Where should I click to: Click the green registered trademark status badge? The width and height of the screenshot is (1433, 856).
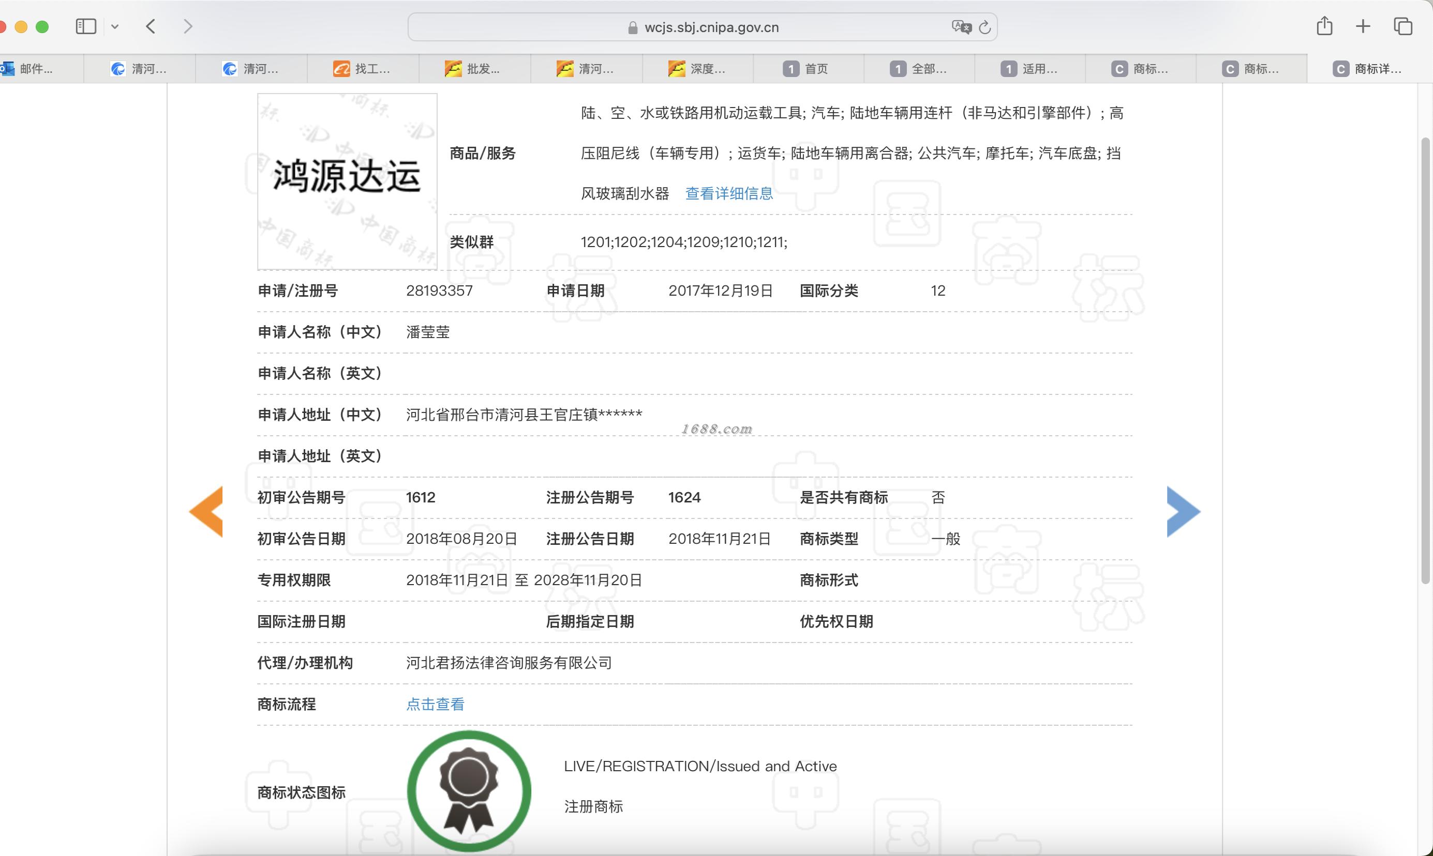point(469,791)
